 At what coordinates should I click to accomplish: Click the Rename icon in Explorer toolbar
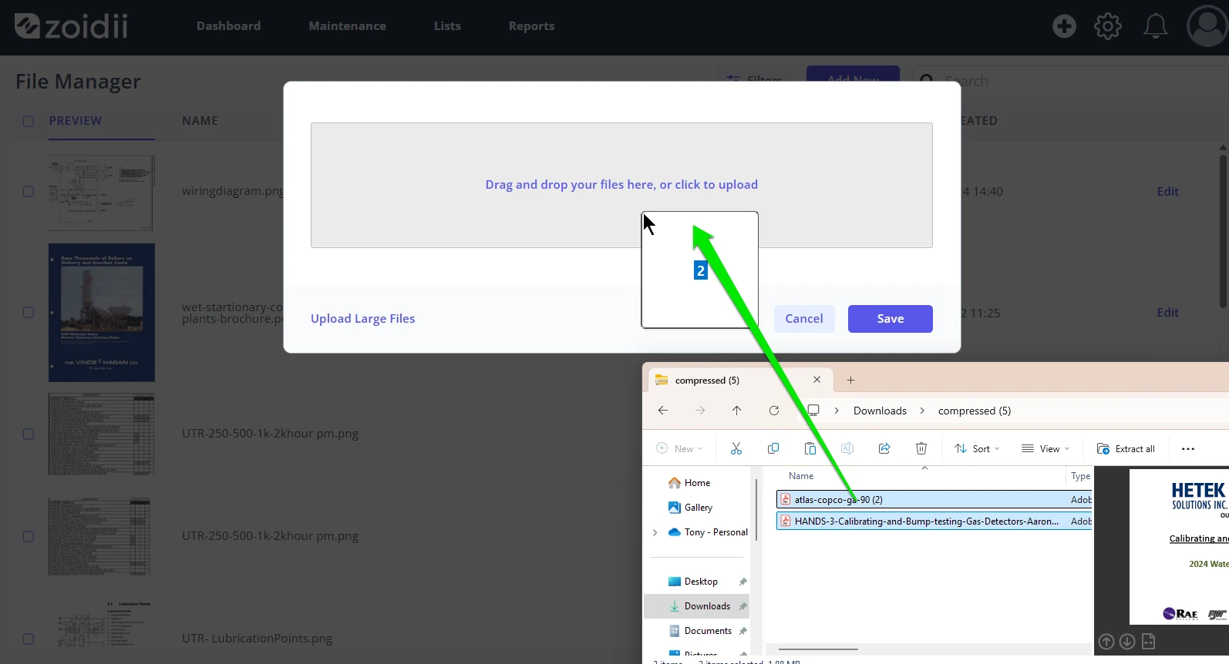[x=847, y=448]
